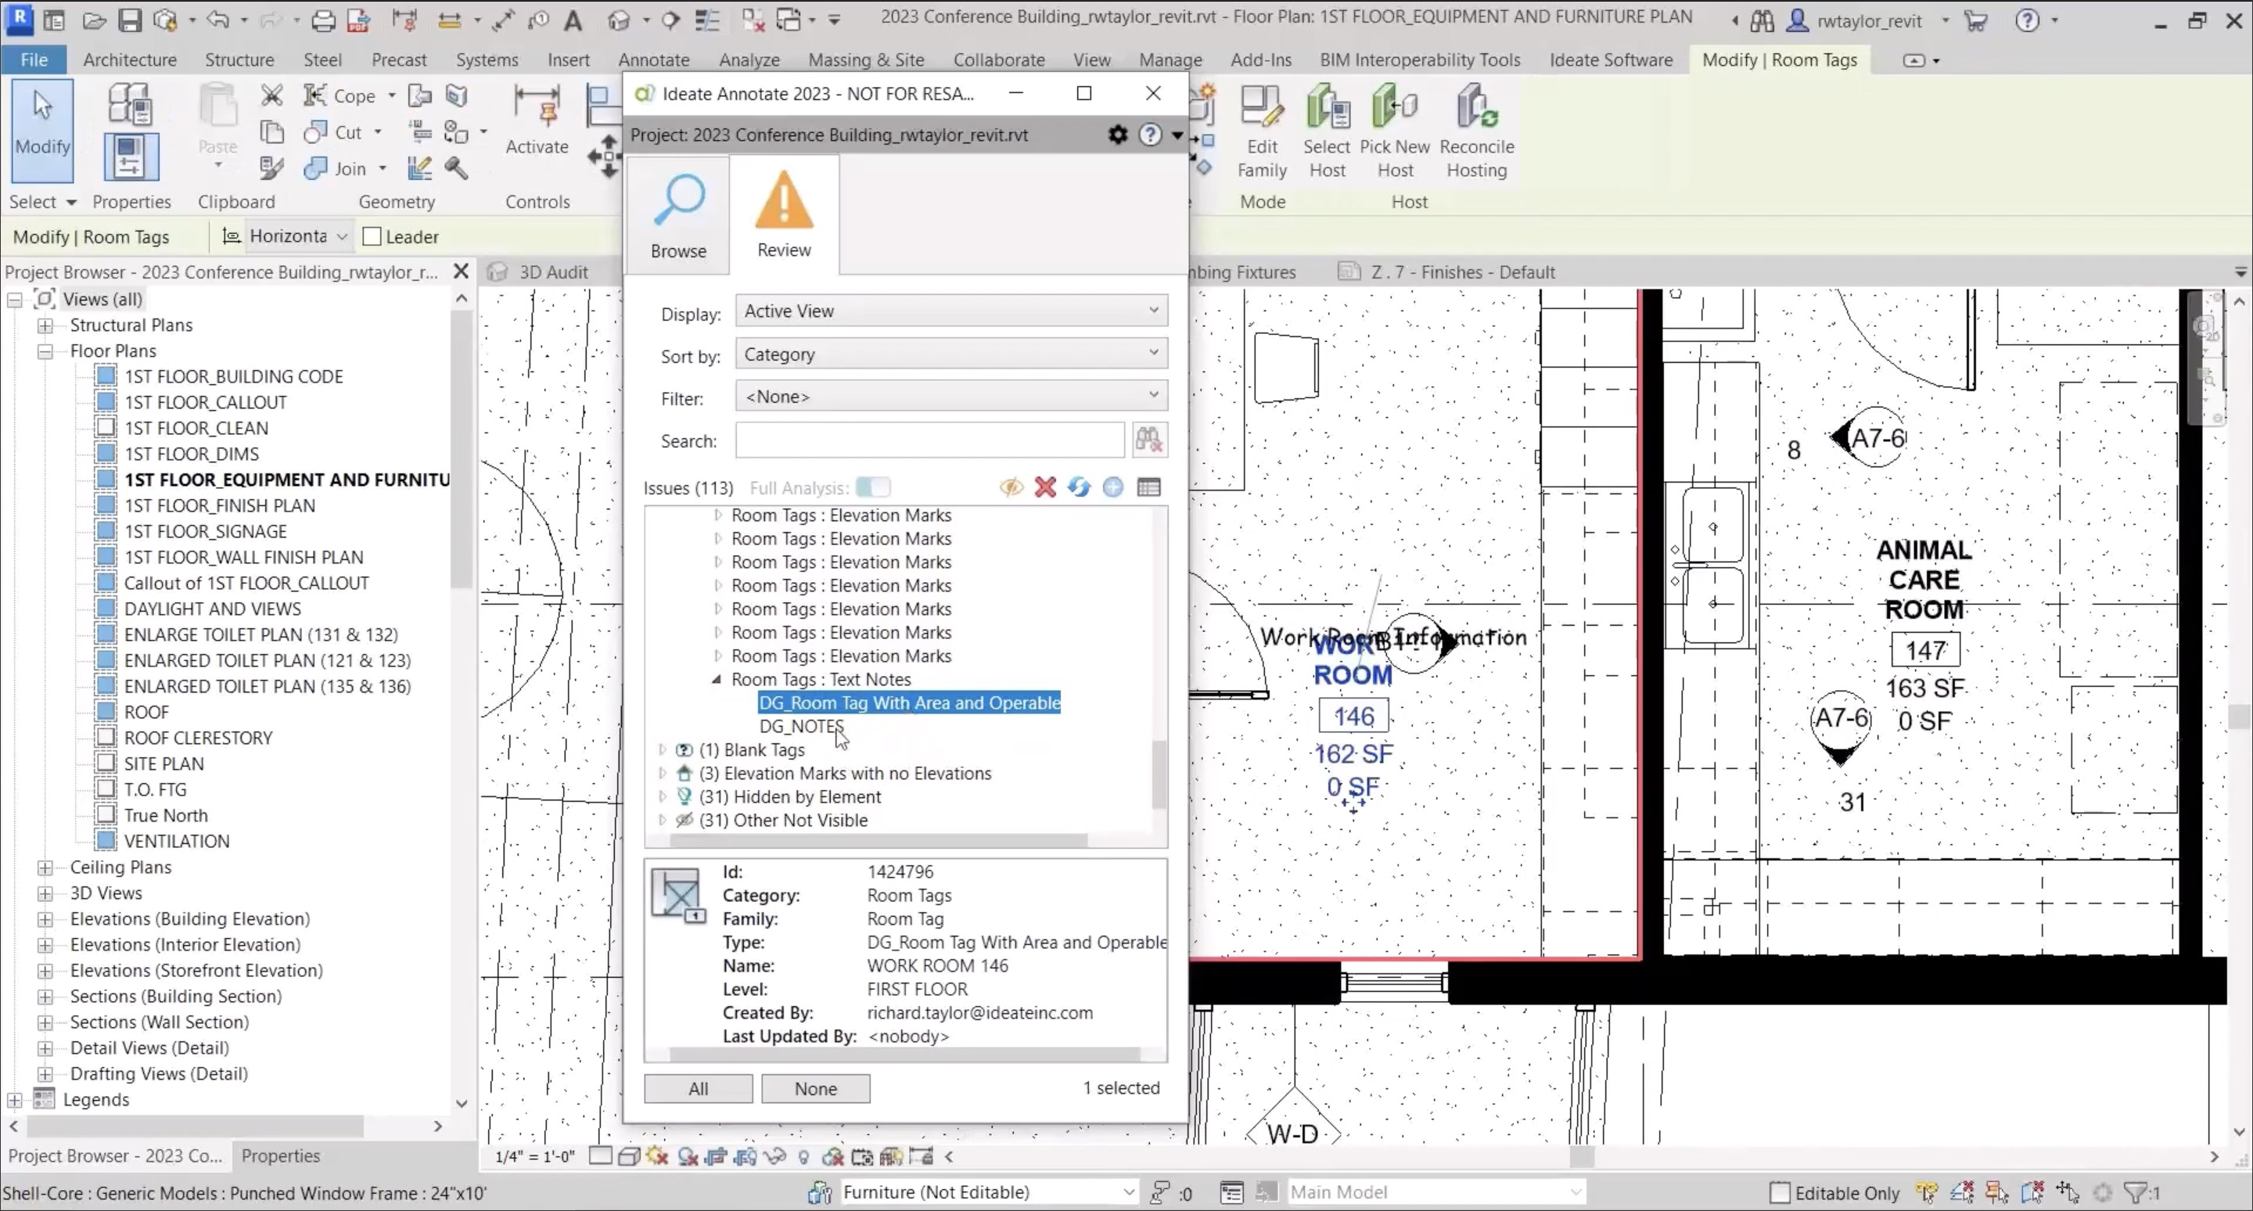Click the Search input field

(929, 440)
